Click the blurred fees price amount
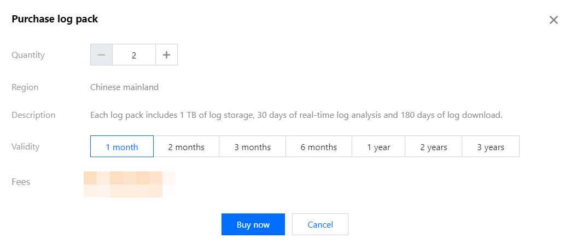Image resolution: width=571 pixels, height=244 pixels. (x=129, y=184)
